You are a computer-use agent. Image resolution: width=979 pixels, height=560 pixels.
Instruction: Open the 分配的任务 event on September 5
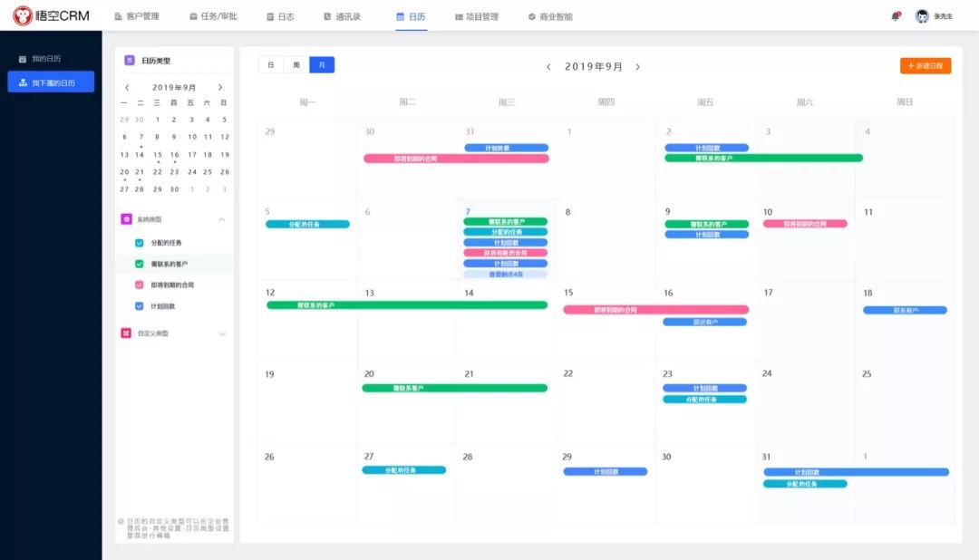[x=307, y=224]
